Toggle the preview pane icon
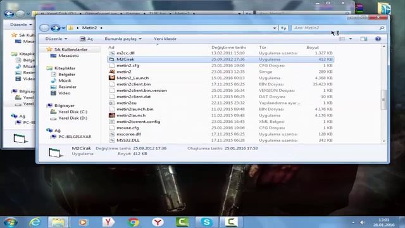 pos(364,39)
